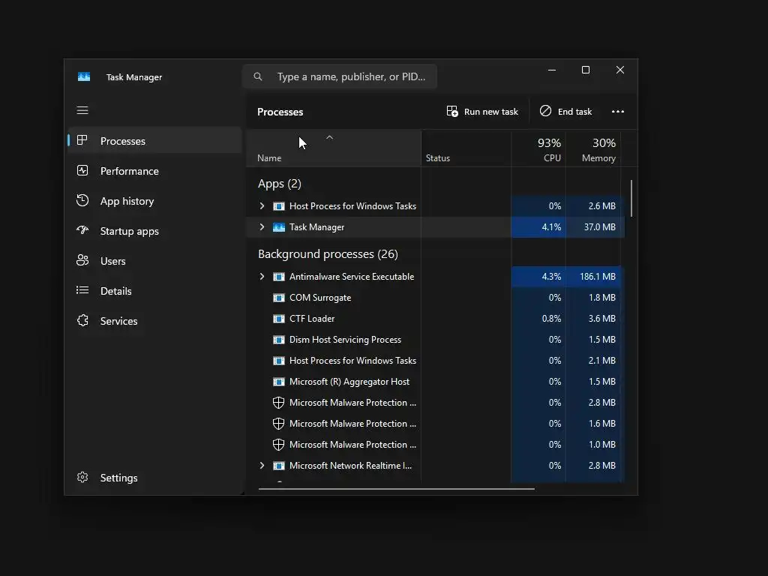Click the Task Manager app row icon

(279, 227)
